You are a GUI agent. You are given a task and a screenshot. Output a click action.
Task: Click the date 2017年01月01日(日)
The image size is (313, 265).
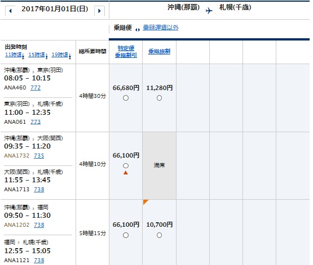click(x=55, y=9)
